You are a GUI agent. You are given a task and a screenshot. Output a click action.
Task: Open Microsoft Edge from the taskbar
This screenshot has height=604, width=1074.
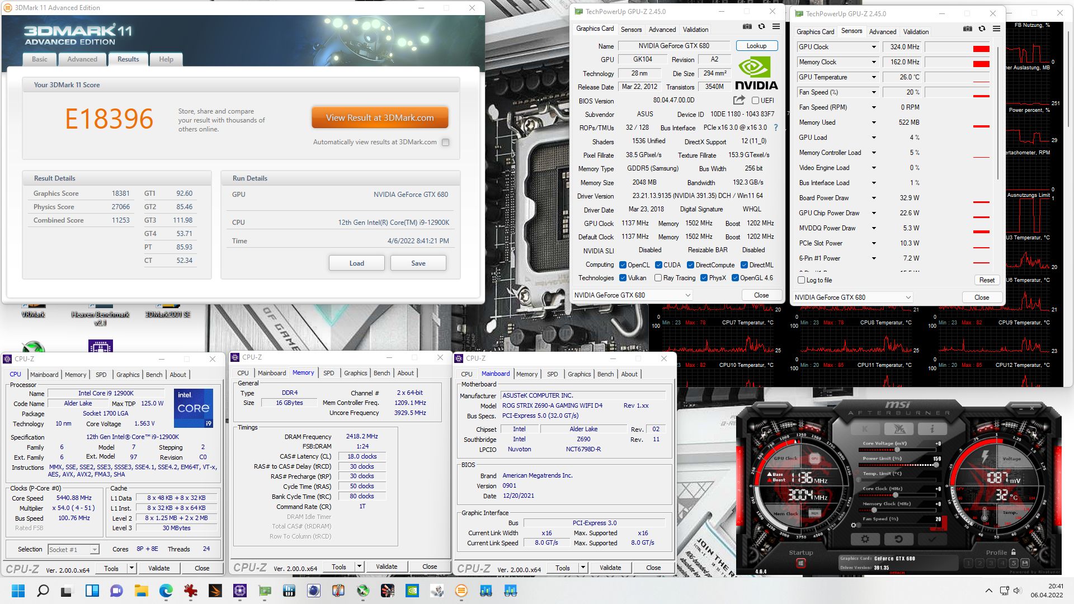pyautogui.click(x=166, y=591)
